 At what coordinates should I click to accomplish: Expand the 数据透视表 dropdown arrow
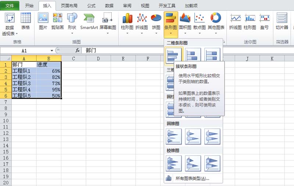[x=17, y=34]
